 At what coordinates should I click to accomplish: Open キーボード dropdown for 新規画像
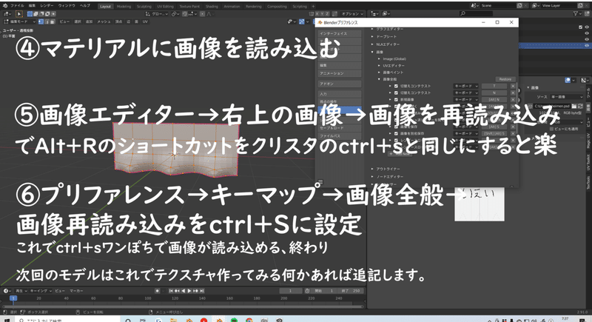pos(466,100)
